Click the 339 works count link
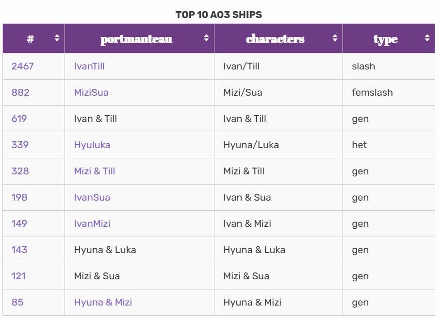This screenshot has width=441, height=323. pos(19,145)
